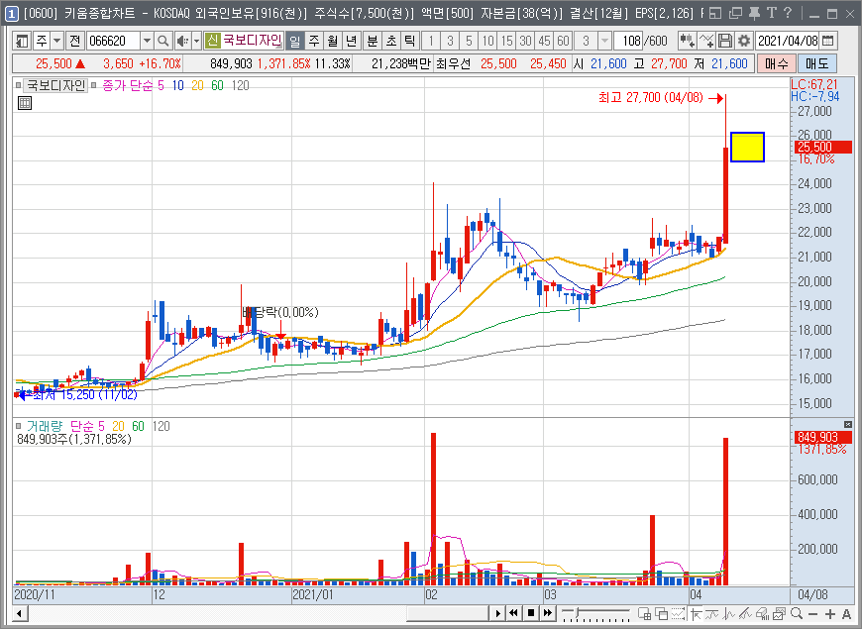Click the minus zoom out icon

pyautogui.click(x=813, y=613)
